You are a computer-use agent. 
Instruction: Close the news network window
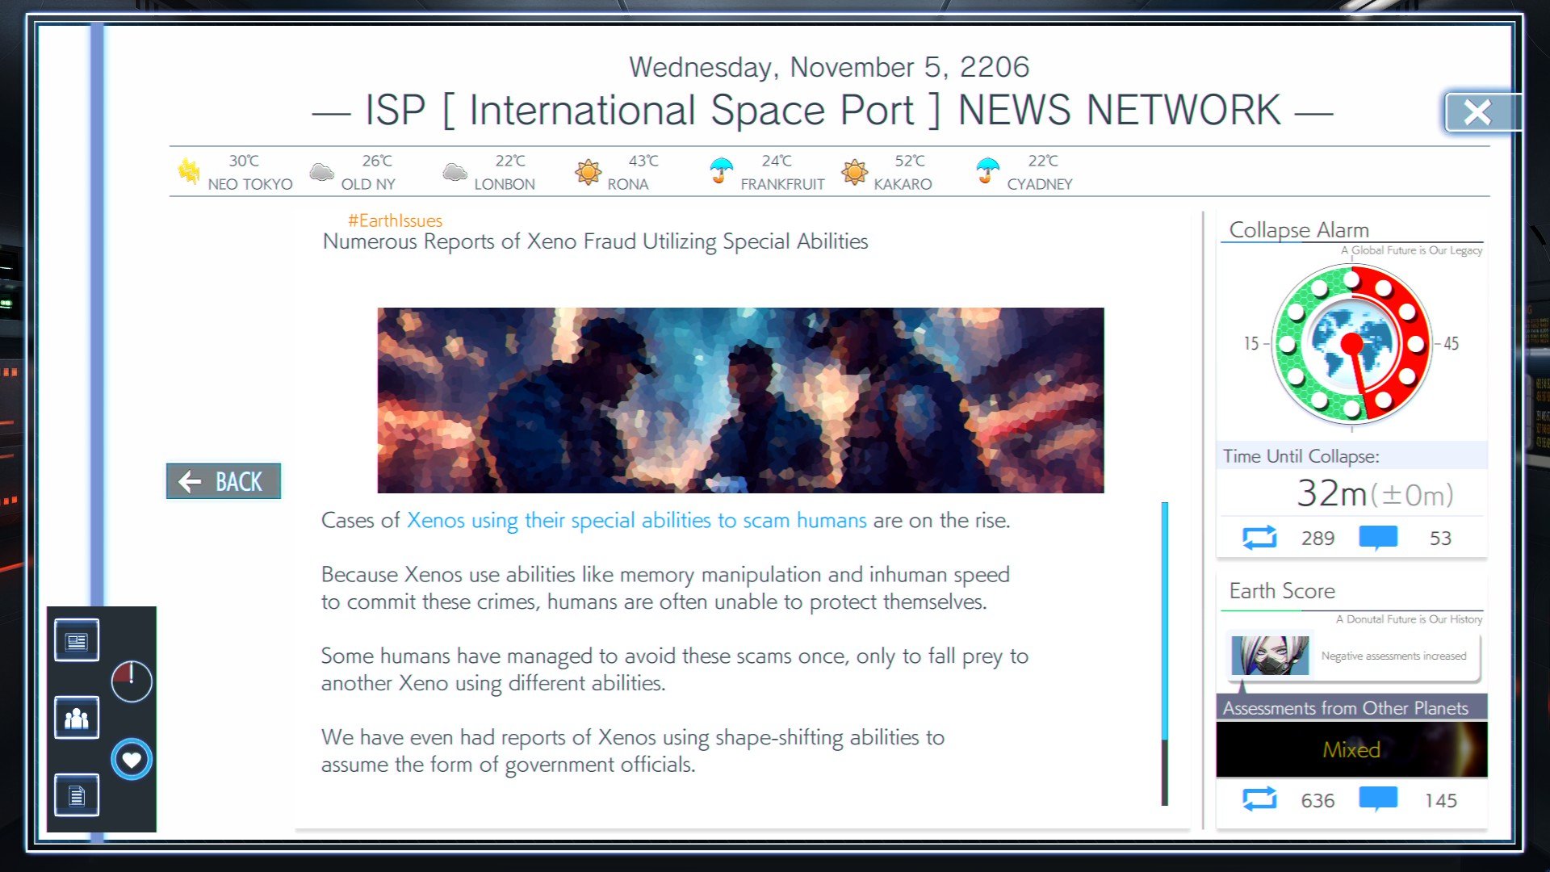coord(1477,112)
